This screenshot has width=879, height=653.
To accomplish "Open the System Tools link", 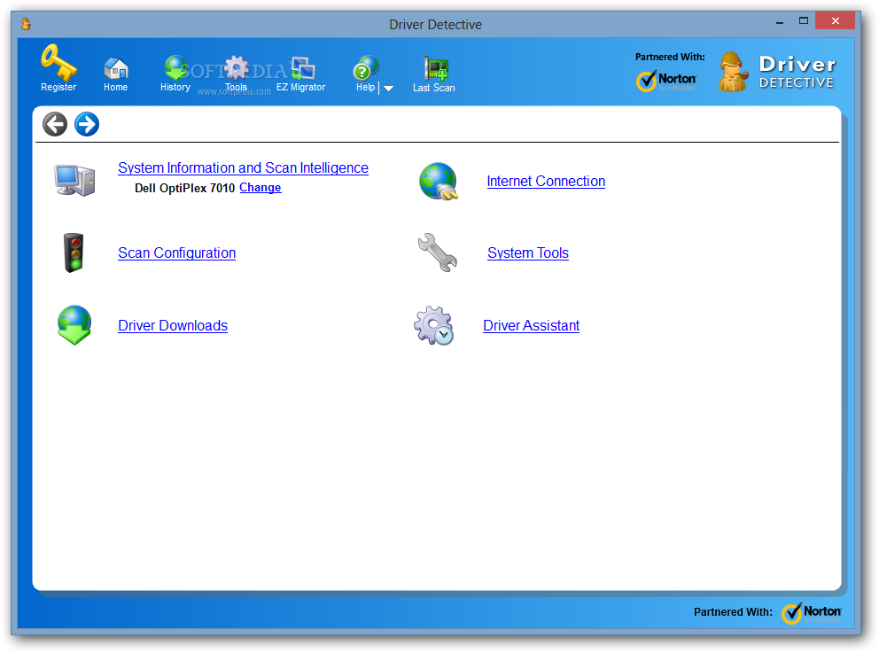I will pyautogui.click(x=528, y=253).
